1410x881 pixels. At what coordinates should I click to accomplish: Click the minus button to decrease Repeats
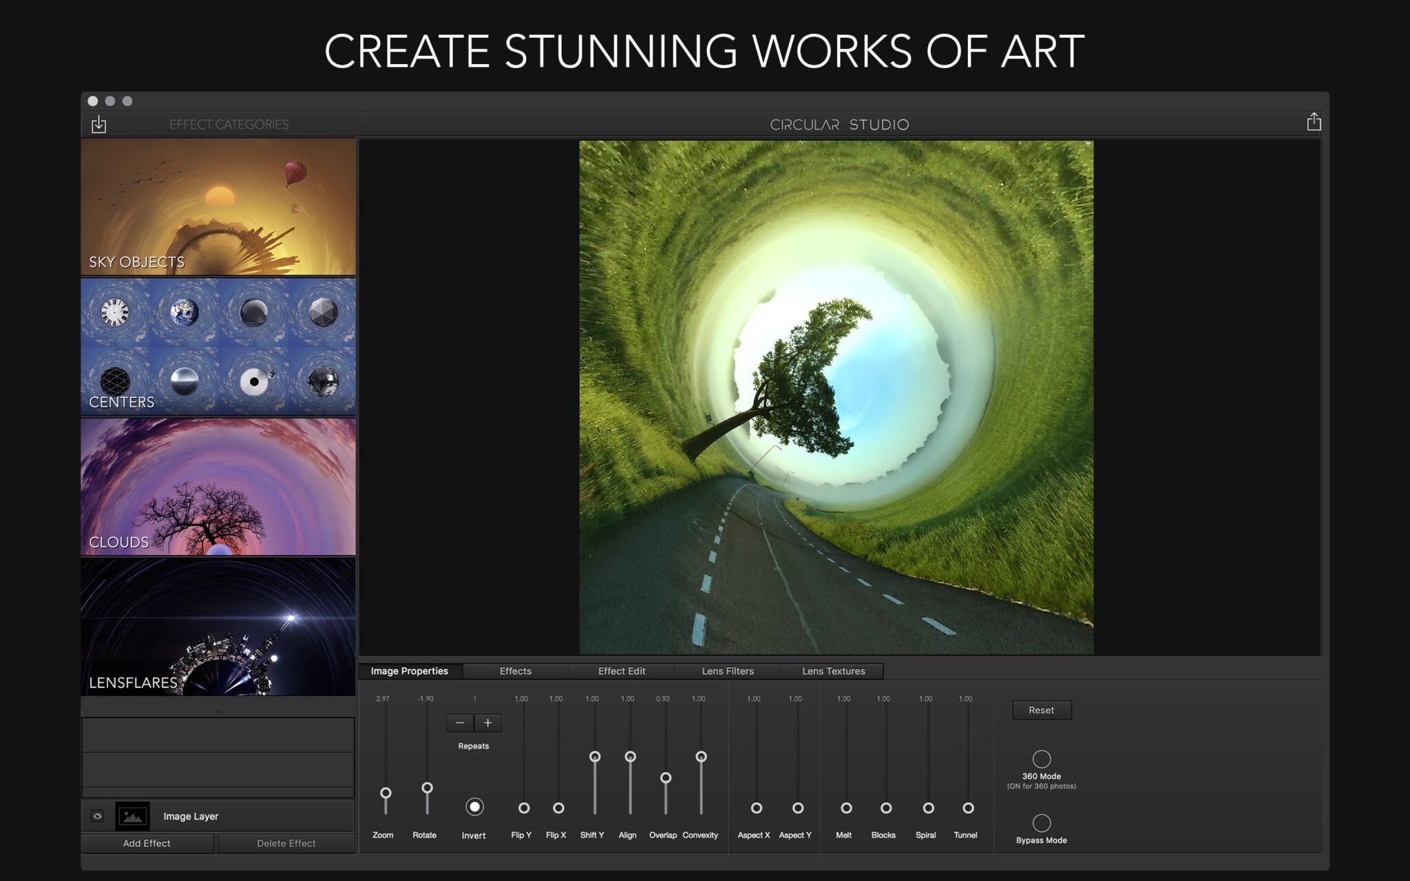tap(460, 723)
